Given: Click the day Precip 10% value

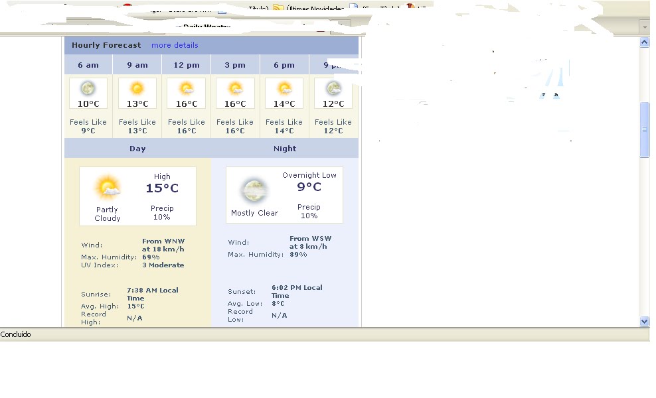Looking at the screenshot, I should (162, 217).
